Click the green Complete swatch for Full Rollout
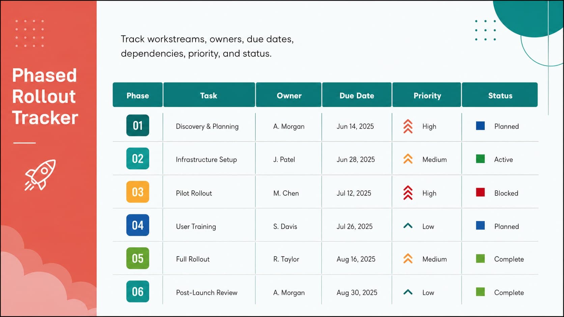564x317 pixels. (x=480, y=258)
